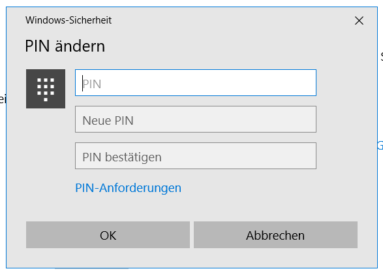Open the PIN-Anforderungen link
Image resolution: width=383 pixels, height=273 pixels.
129,188
